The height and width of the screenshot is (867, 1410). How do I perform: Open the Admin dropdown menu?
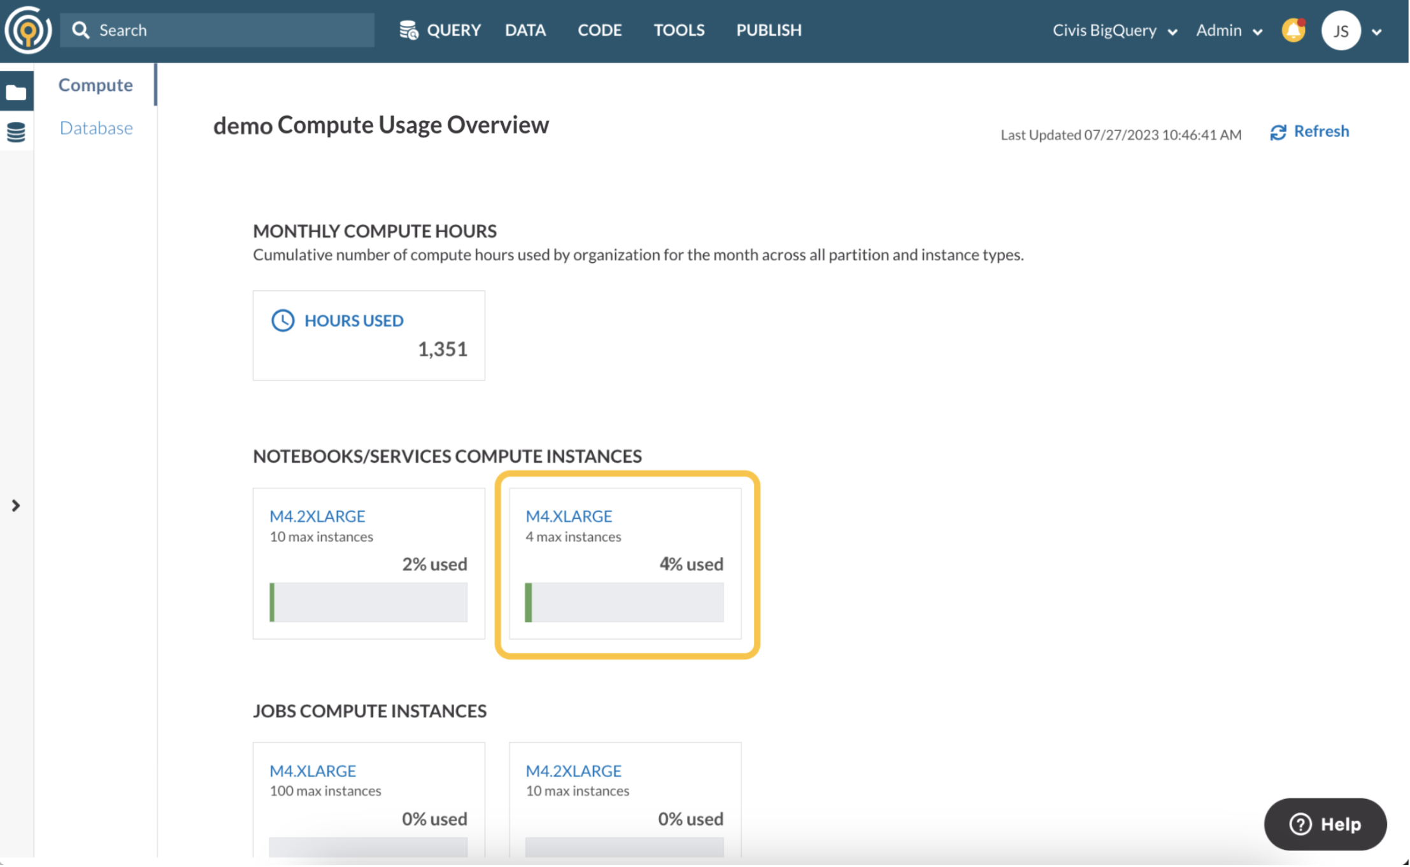pos(1228,30)
